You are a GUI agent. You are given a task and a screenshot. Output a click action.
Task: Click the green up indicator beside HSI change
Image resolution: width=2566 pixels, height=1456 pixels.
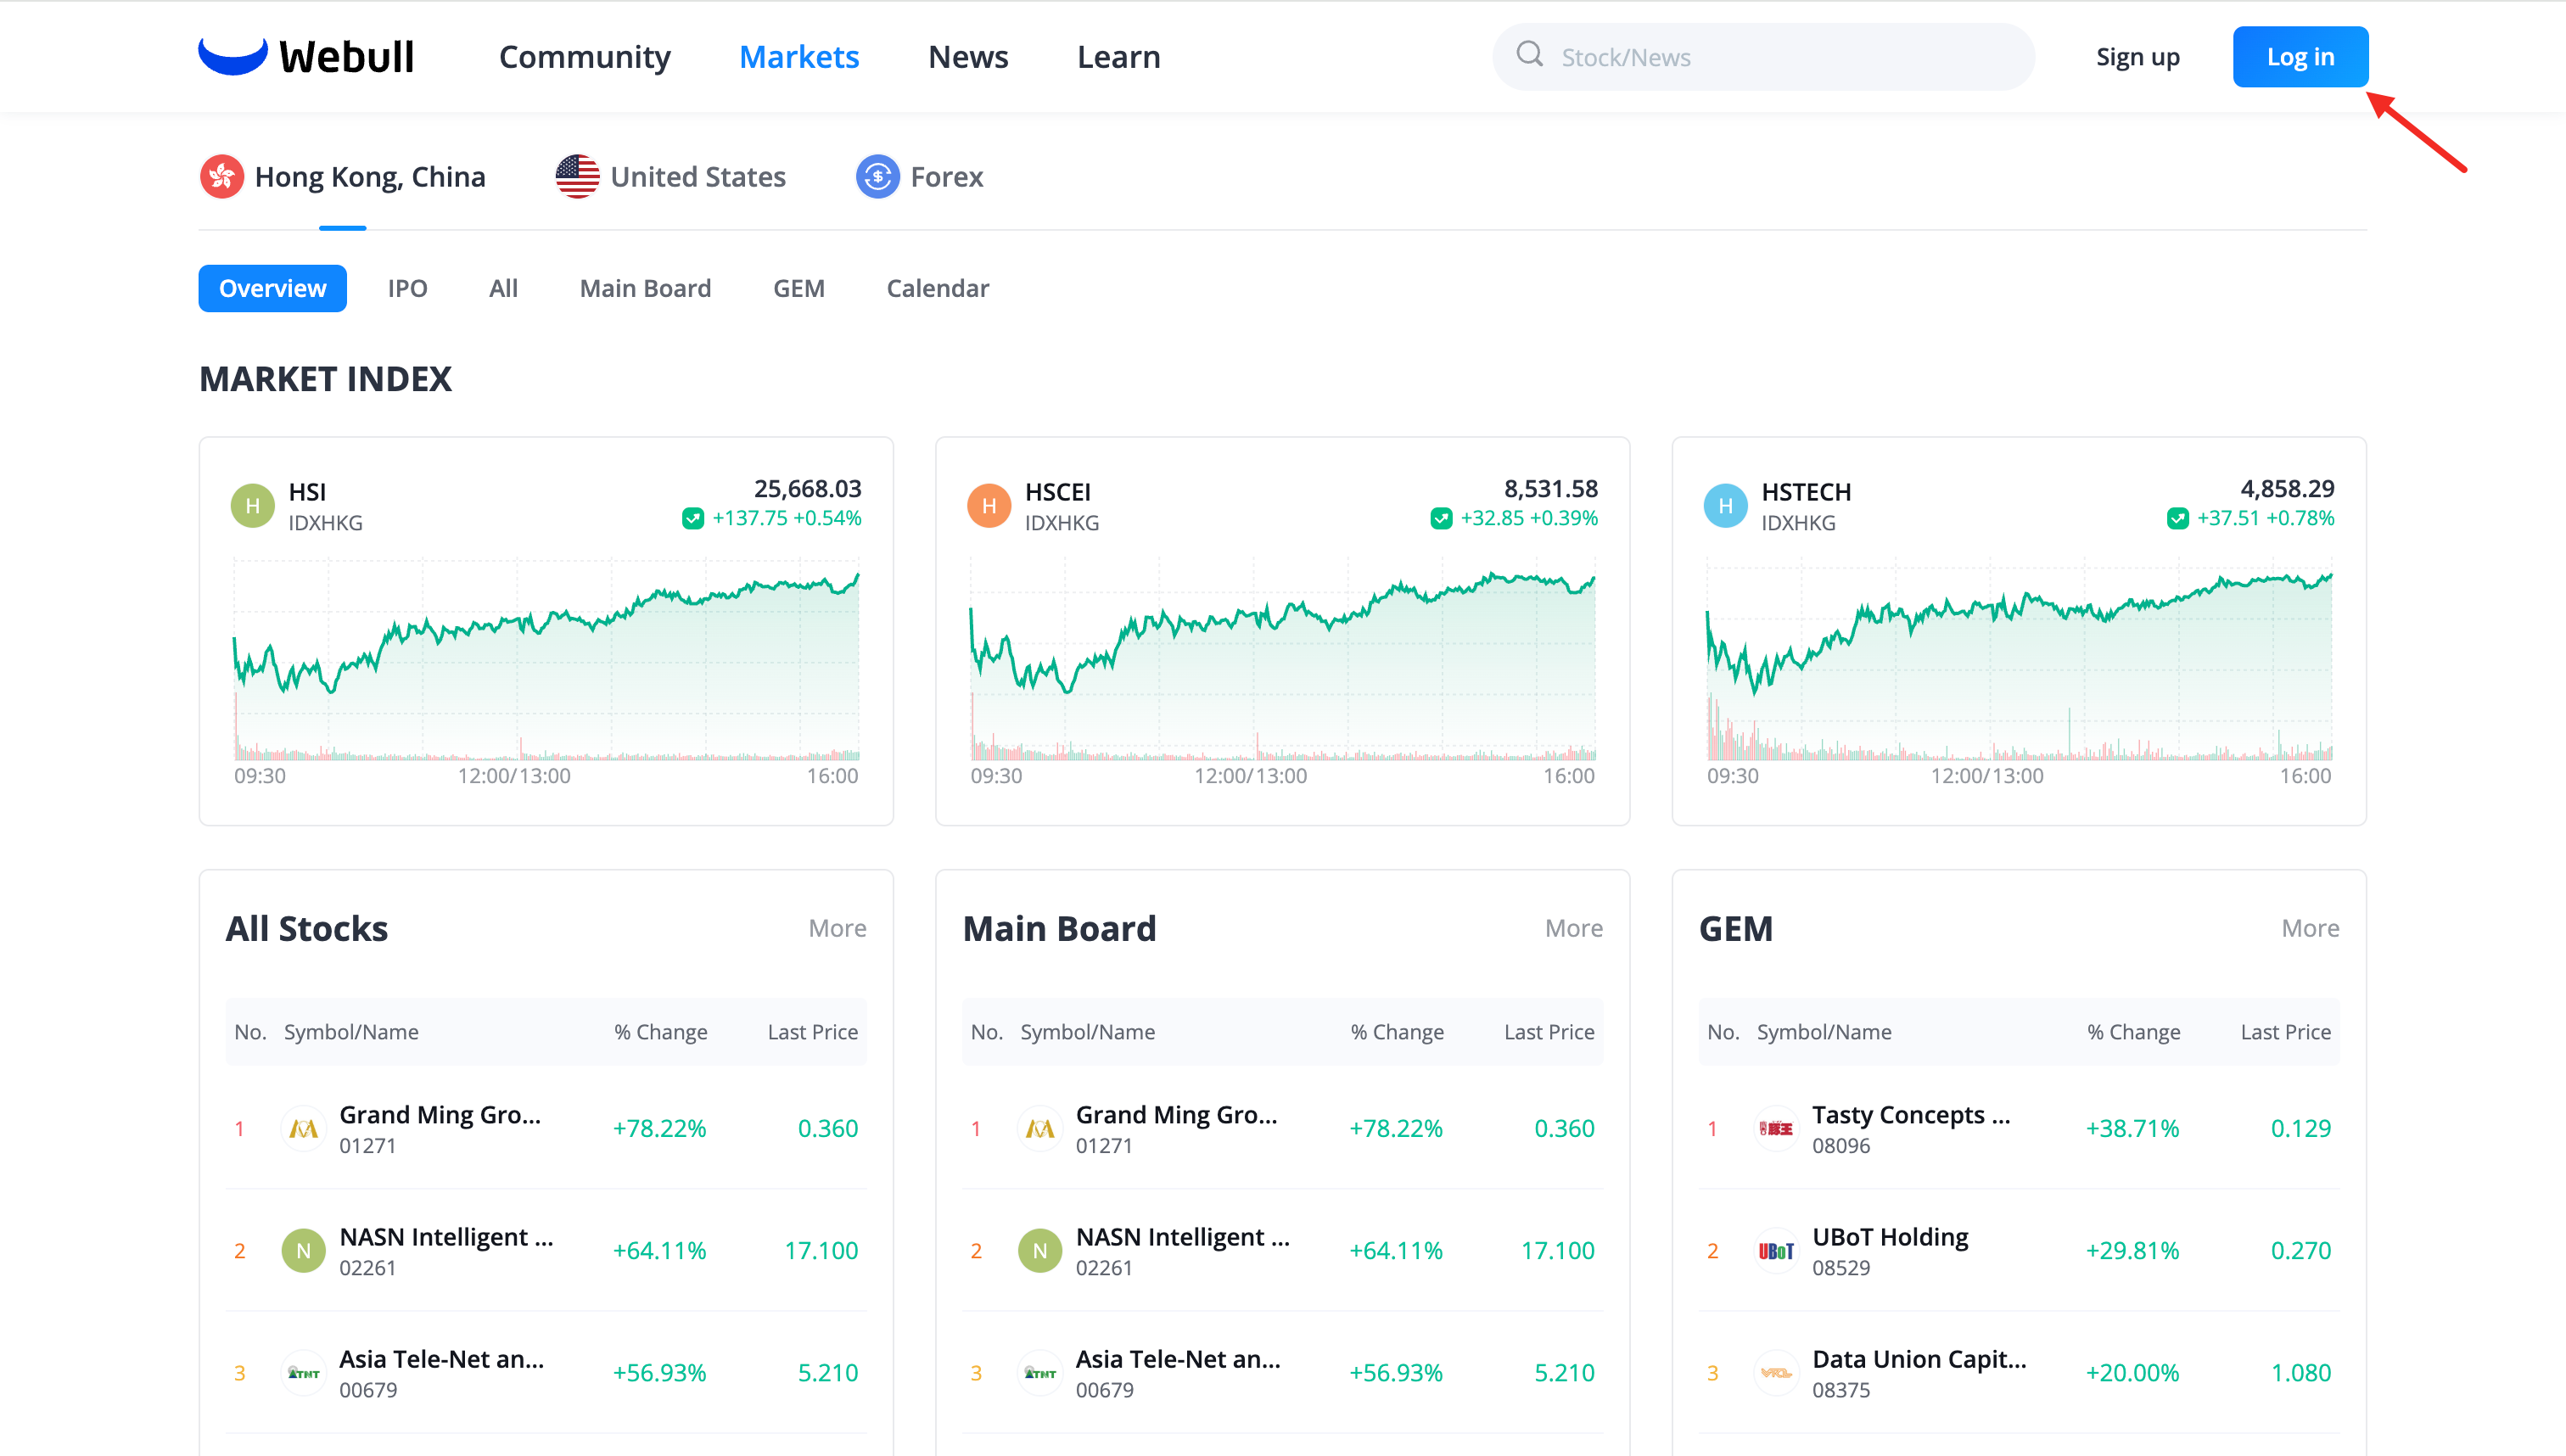(692, 518)
